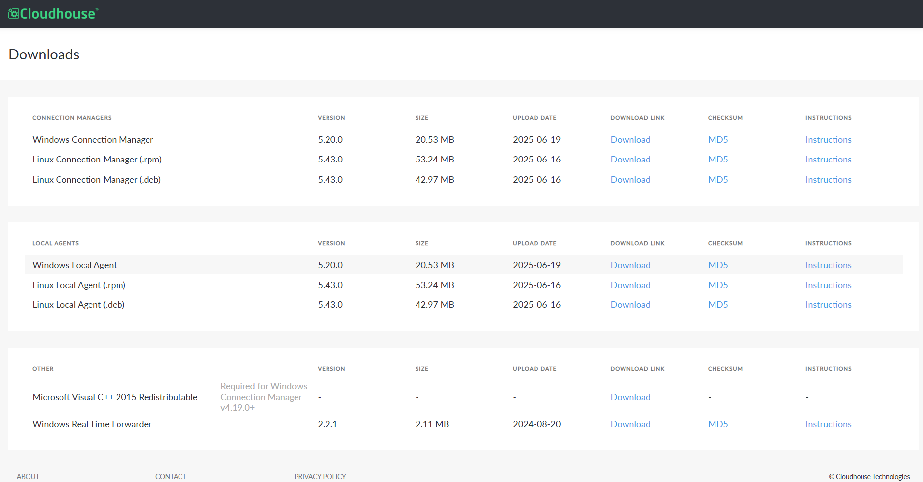This screenshot has width=923, height=482.
Task: Download Microsoft Visual C++ 2015 Redistributable
Action: 630,397
